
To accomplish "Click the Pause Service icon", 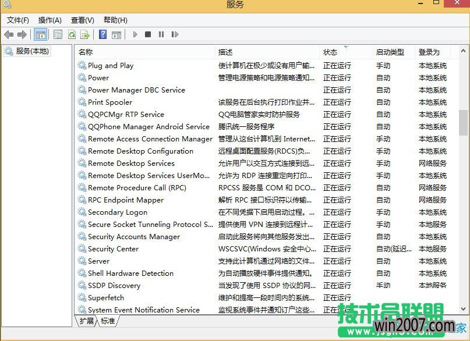I will pyautogui.click(x=161, y=34).
